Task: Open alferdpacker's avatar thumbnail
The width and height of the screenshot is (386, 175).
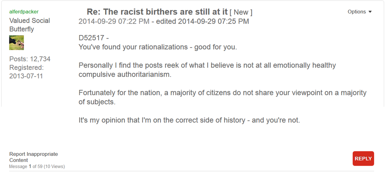Action: click(x=17, y=43)
